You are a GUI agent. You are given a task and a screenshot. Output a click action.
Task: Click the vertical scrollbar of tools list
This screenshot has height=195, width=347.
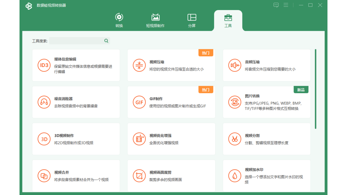pos(316,89)
